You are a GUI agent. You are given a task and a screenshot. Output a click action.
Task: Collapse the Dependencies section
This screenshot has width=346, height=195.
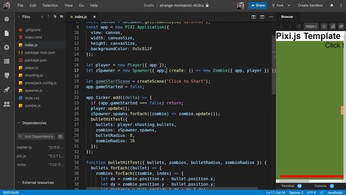tap(19, 123)
